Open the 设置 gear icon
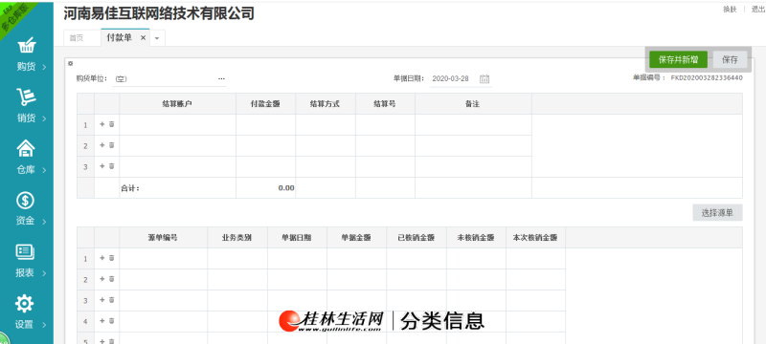The height and width of the screenshot is (344, 766). pyautogui.click(x=25, y=304)
